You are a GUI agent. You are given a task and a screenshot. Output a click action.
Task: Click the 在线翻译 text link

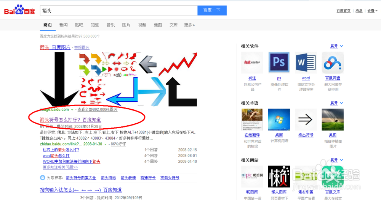pos(252,135)
